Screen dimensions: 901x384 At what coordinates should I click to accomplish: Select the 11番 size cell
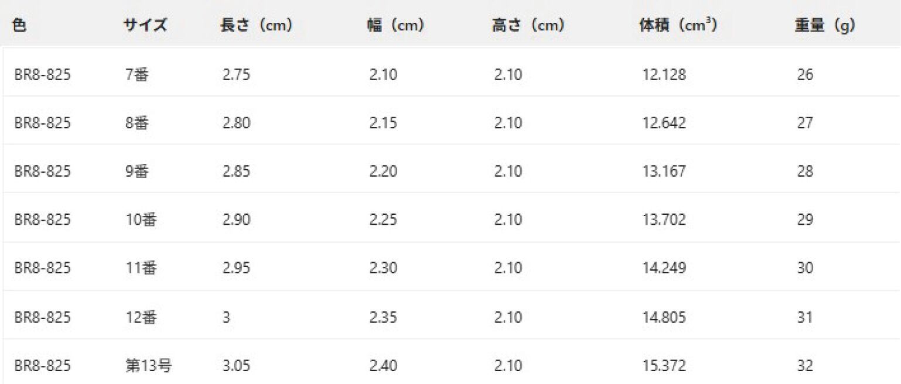point(141,268)
